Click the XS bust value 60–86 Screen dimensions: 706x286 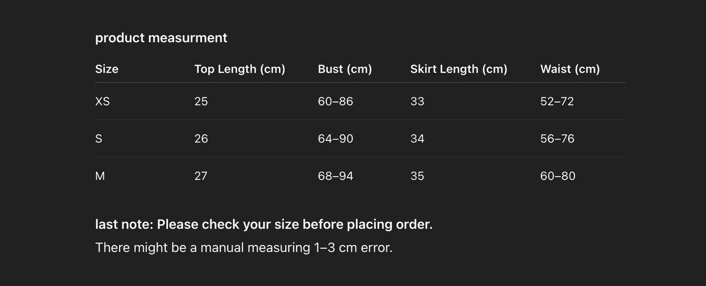pos(335,102)
